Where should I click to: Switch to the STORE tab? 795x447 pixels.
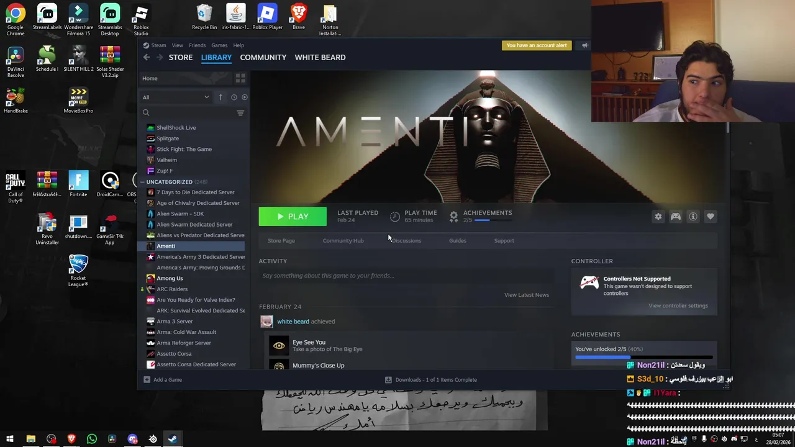(x=181, y=57)
